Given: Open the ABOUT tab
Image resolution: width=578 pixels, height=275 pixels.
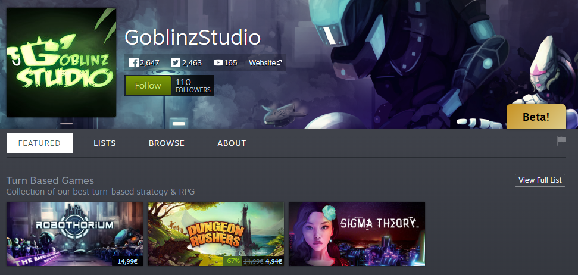Looking at the screenshot, I should 232,143.
